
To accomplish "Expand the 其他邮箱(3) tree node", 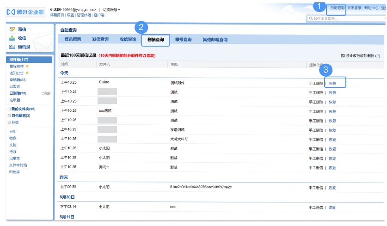I will [9, 116].
